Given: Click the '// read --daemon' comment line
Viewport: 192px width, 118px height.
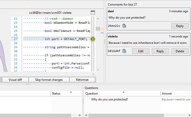Looking at the screenshot, I should [59, 19].
